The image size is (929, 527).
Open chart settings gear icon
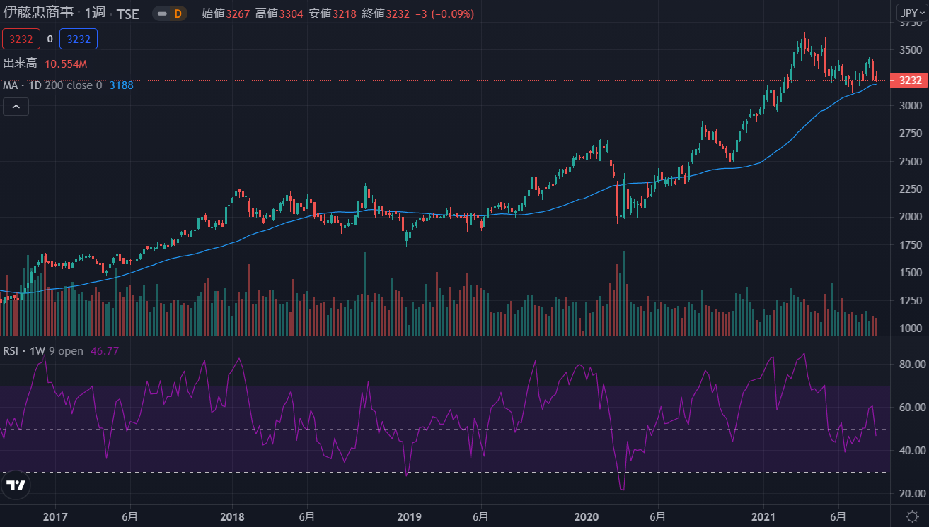click(912, 516)
